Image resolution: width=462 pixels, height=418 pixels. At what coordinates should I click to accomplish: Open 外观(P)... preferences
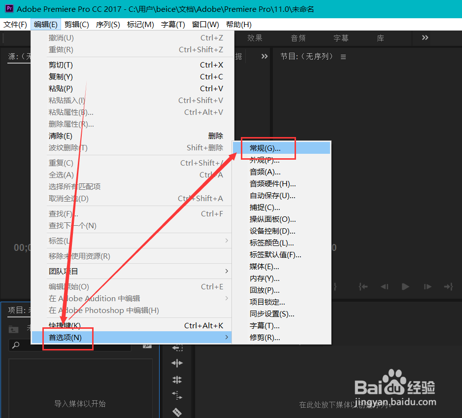pyautogui.click(x=282, y=160)
